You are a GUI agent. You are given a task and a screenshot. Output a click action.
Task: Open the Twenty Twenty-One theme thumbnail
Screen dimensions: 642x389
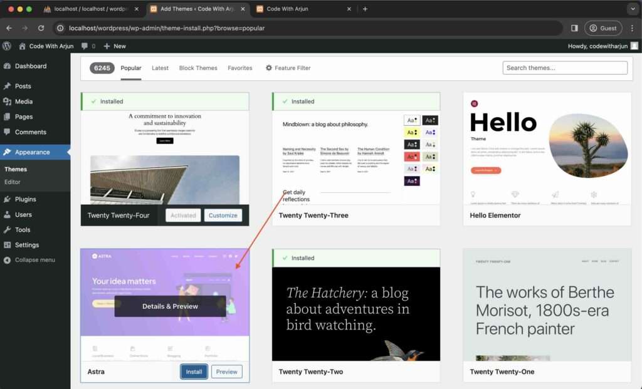click(x=547, y=304)
